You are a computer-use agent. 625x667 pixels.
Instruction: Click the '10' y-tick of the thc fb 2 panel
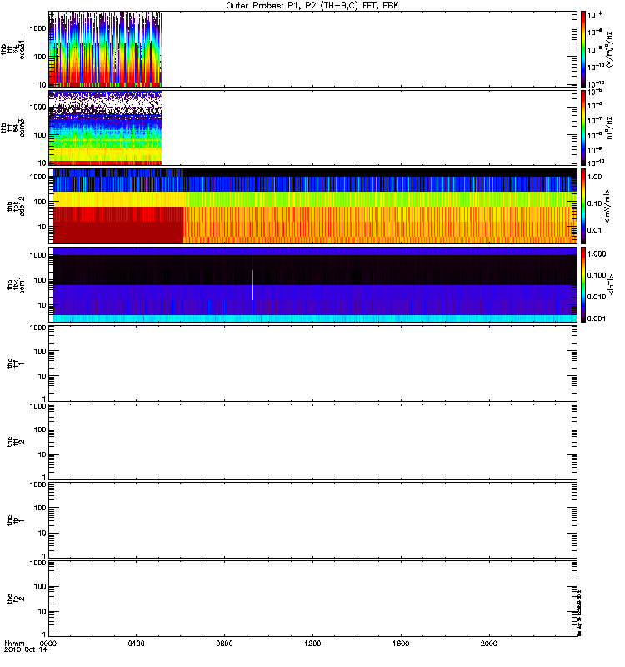[x=42, y=612]
